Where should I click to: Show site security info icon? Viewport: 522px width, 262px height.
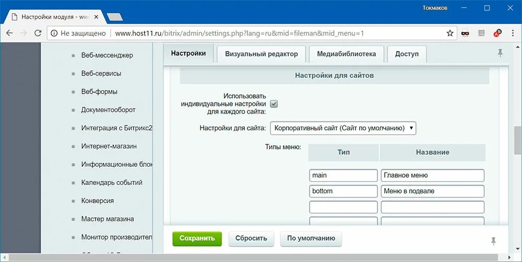point(54,33)
